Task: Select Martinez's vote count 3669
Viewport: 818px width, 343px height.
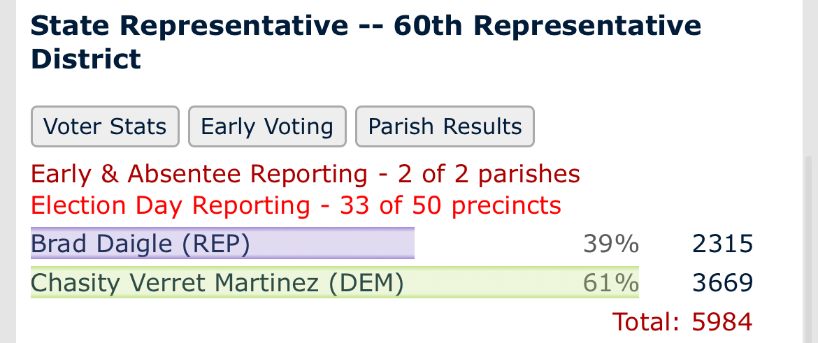Action: (722, 283)
